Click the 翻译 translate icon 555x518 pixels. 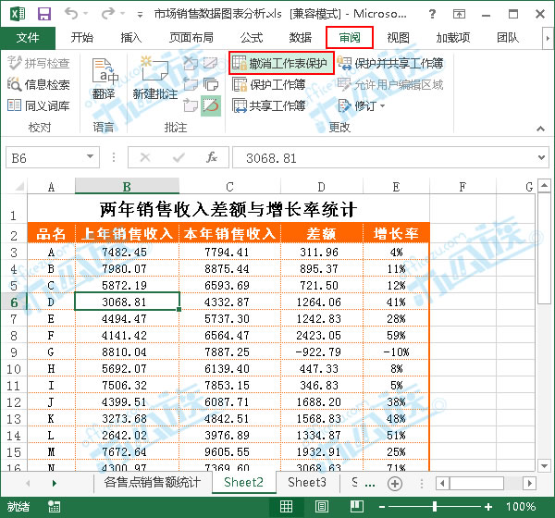click(104, 79)
